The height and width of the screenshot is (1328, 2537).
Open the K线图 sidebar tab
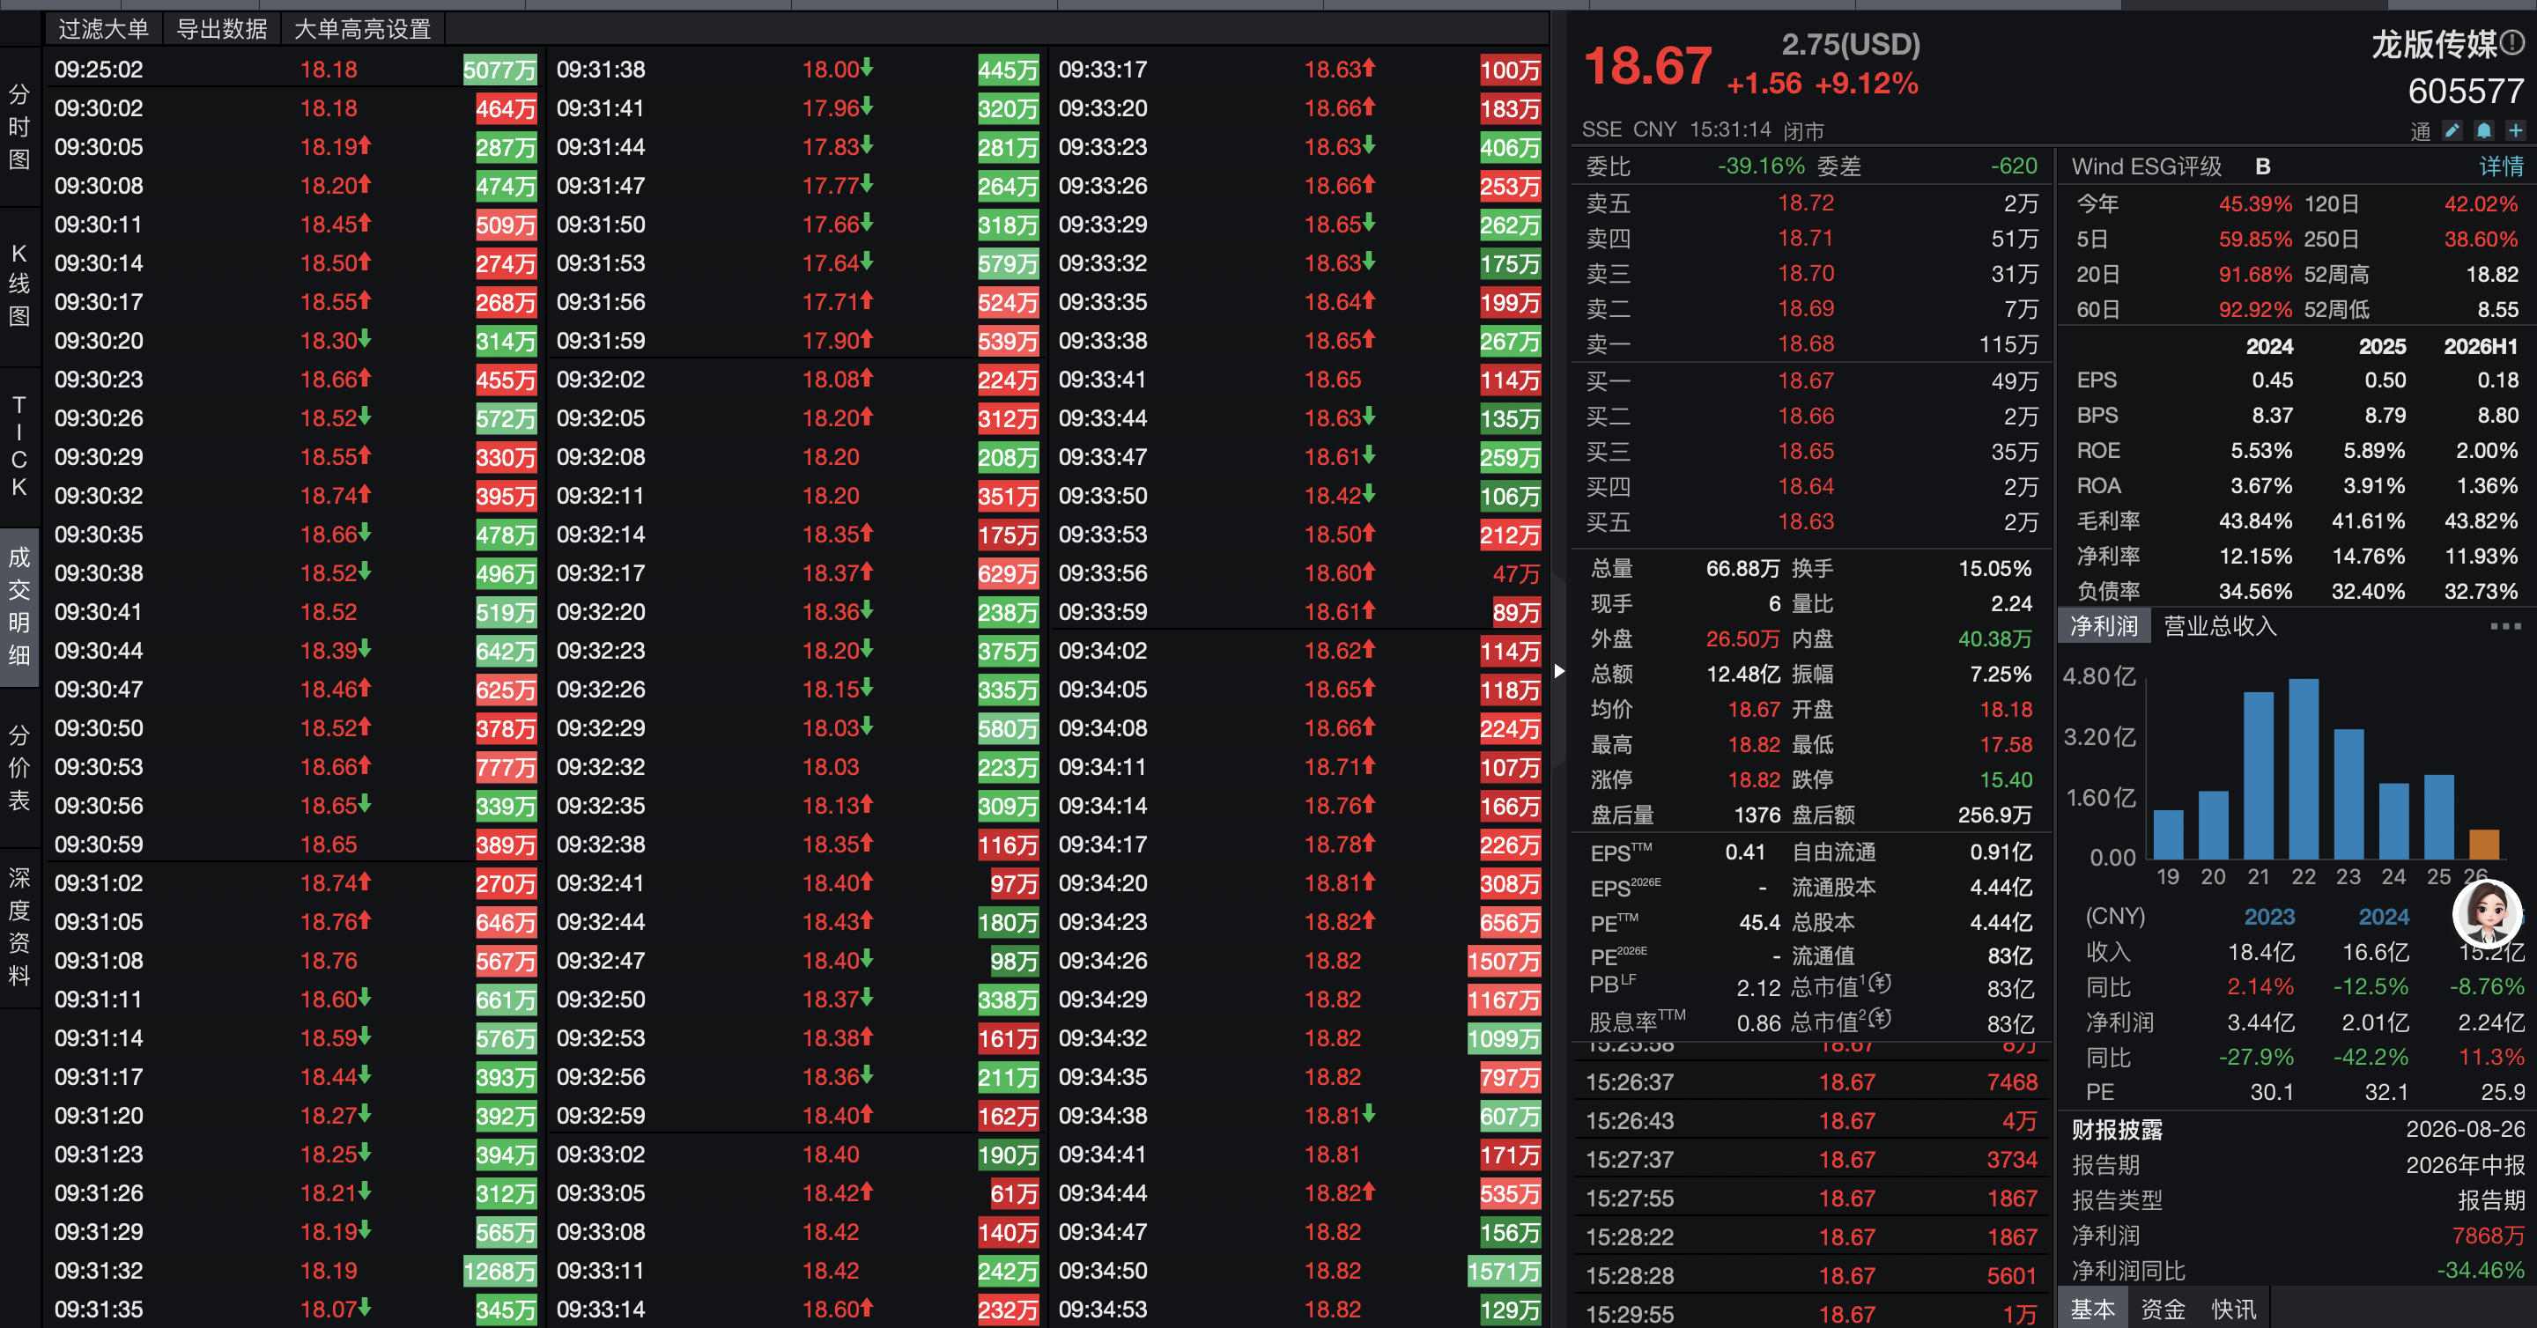pos(18,284)
